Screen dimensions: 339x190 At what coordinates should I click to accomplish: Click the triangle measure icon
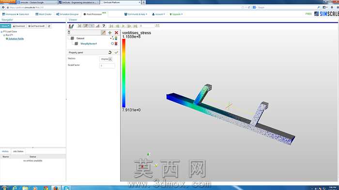point(98,26)
